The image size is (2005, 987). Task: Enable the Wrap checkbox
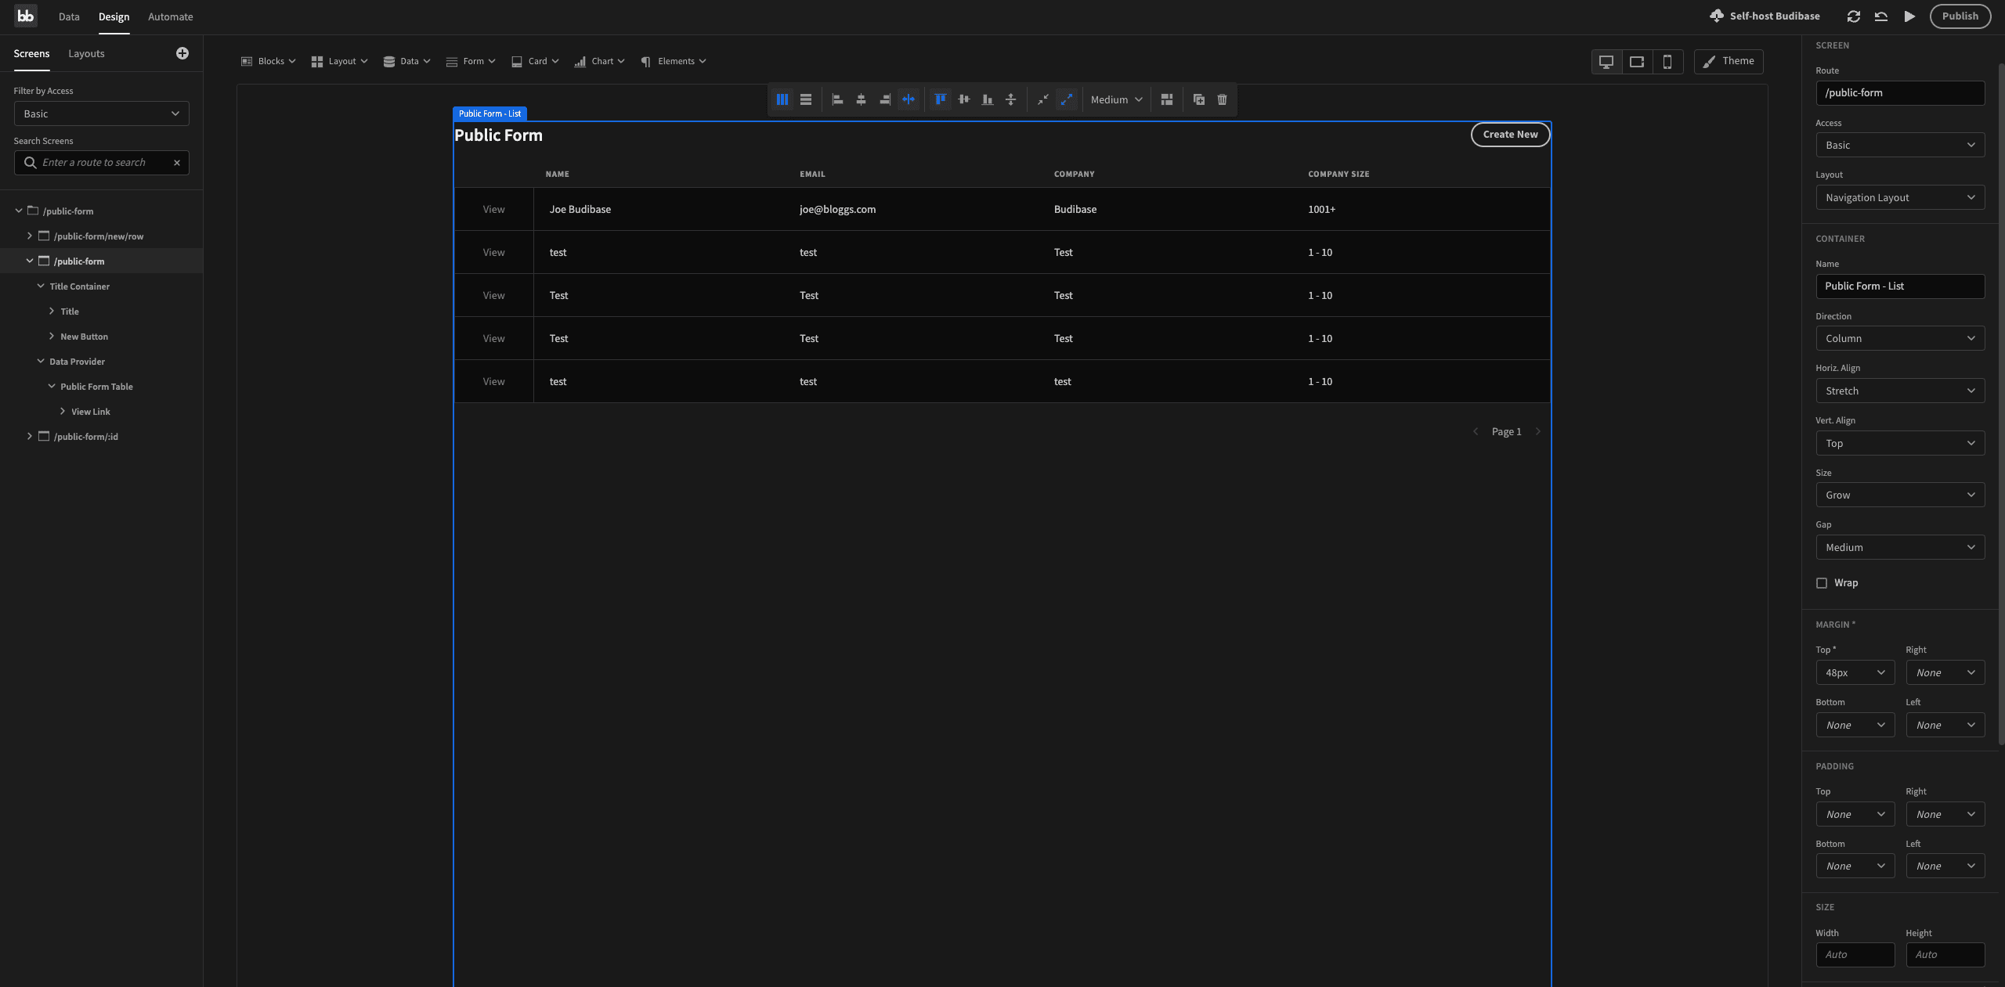[1822, 583]
